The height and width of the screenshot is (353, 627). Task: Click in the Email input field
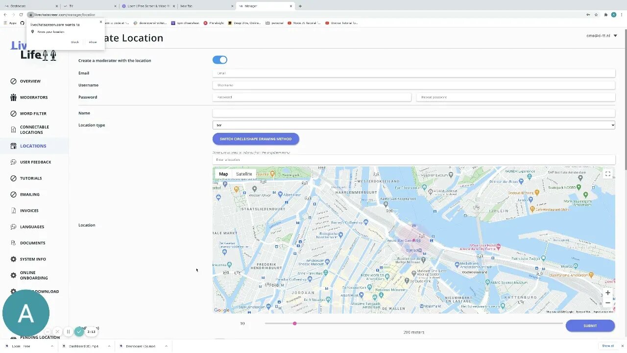tap(413, 73)
